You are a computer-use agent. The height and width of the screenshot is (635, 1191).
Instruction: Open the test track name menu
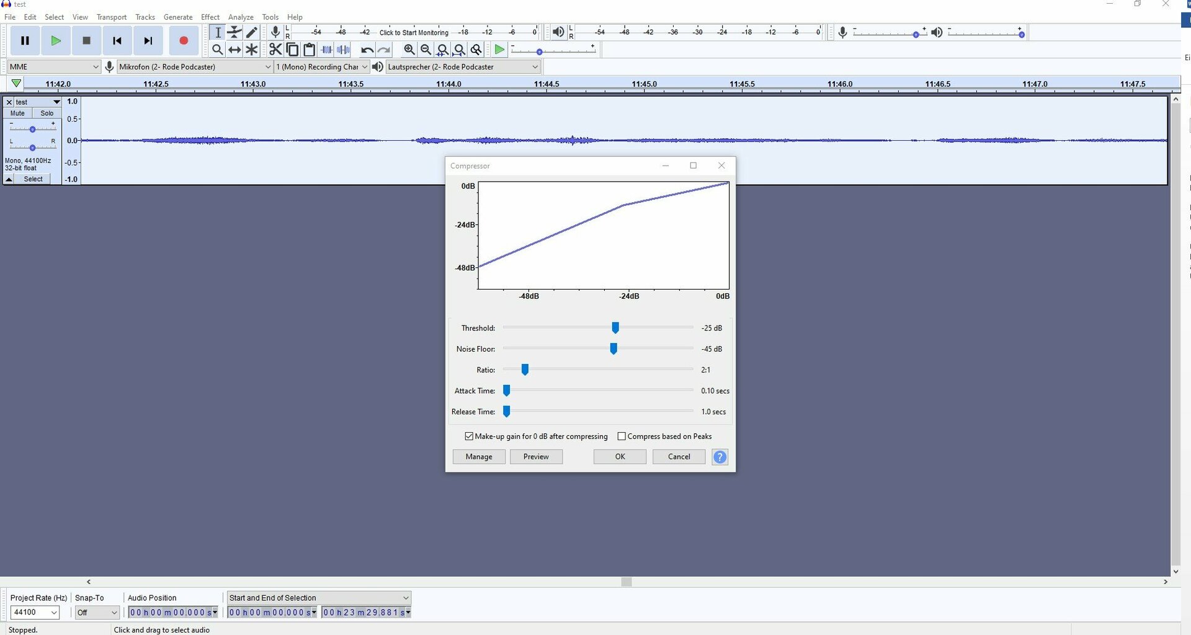click(37, 102)
